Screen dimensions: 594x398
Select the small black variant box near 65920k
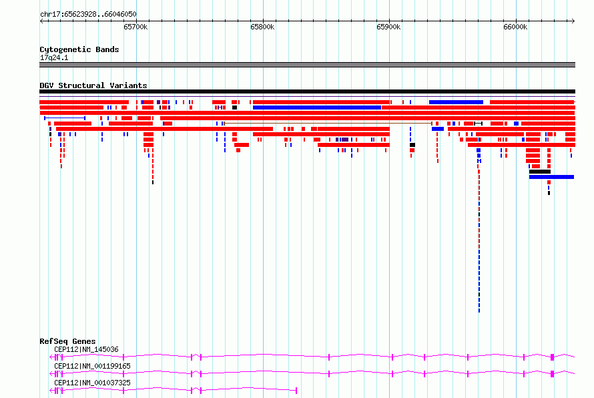[x=412, y=145]
